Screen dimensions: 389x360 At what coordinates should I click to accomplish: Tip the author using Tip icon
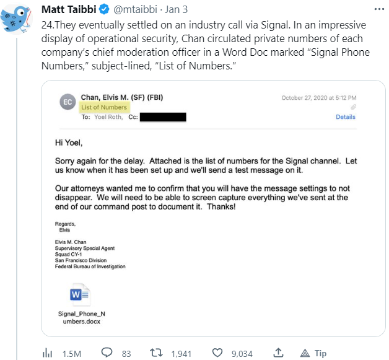(x=305, y=353)
